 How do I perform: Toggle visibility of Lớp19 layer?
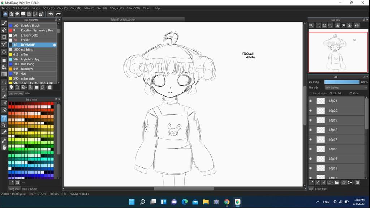click(311, 120)
